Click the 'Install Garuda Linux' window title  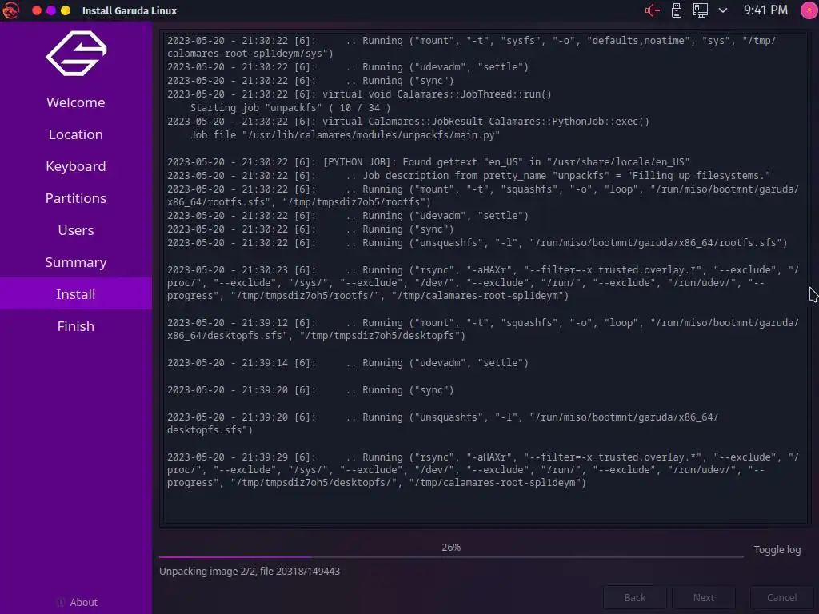(130, 10)
